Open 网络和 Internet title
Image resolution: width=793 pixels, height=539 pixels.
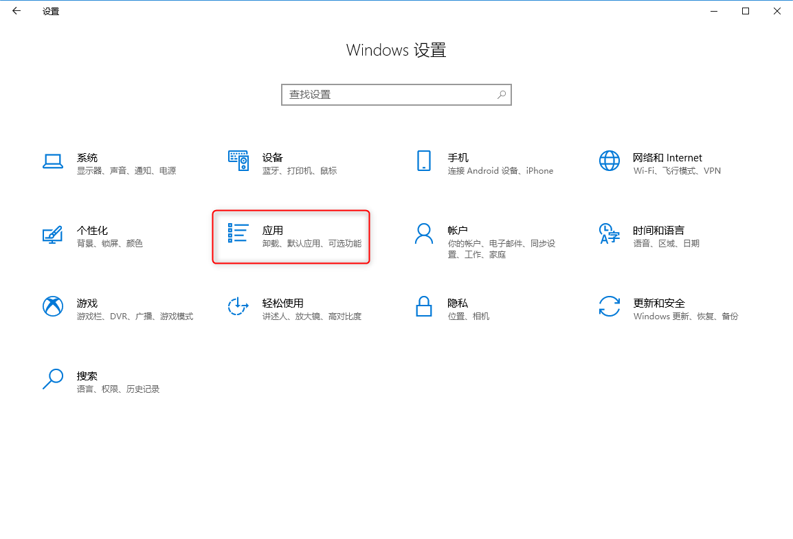click(x=667, y=158)
